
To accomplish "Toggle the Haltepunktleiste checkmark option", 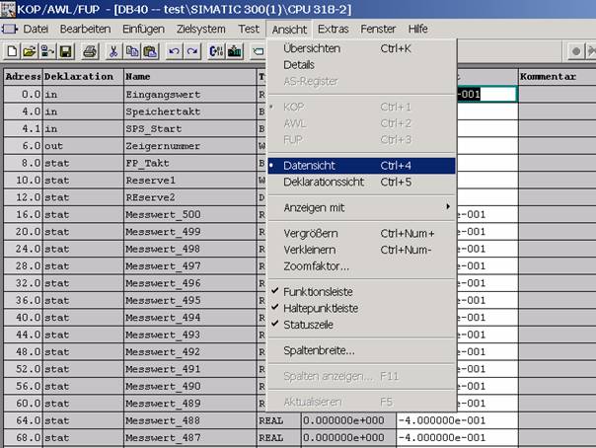I will (320, 308).
